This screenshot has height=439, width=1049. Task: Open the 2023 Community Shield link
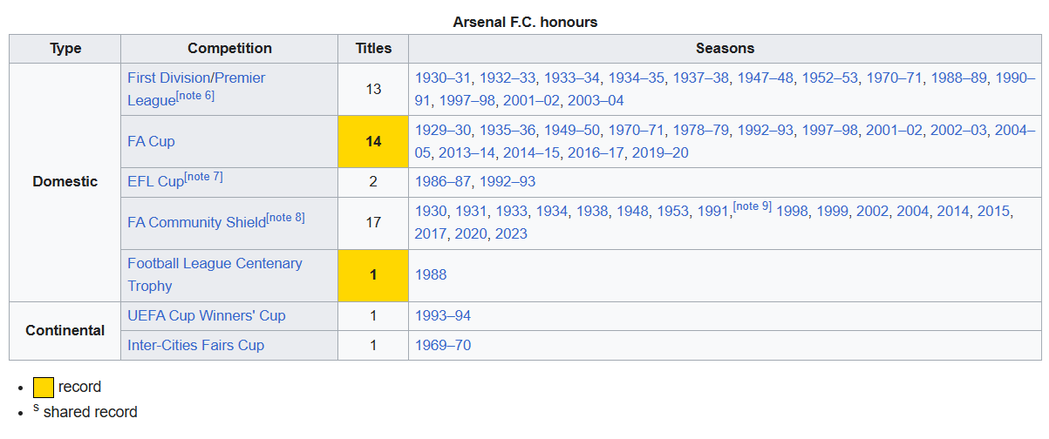click(x=511, y=233)
